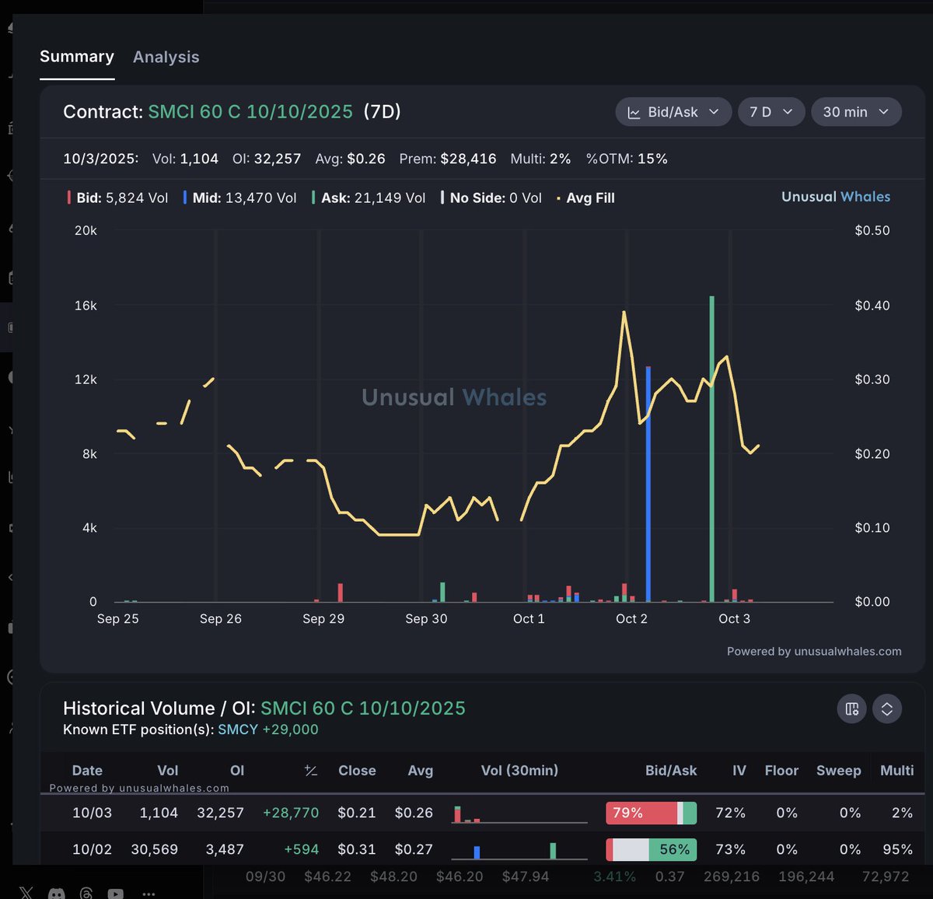
Task: Select the 10/03 date row cell
Action: pyautogui.click(x=92, y=813)
